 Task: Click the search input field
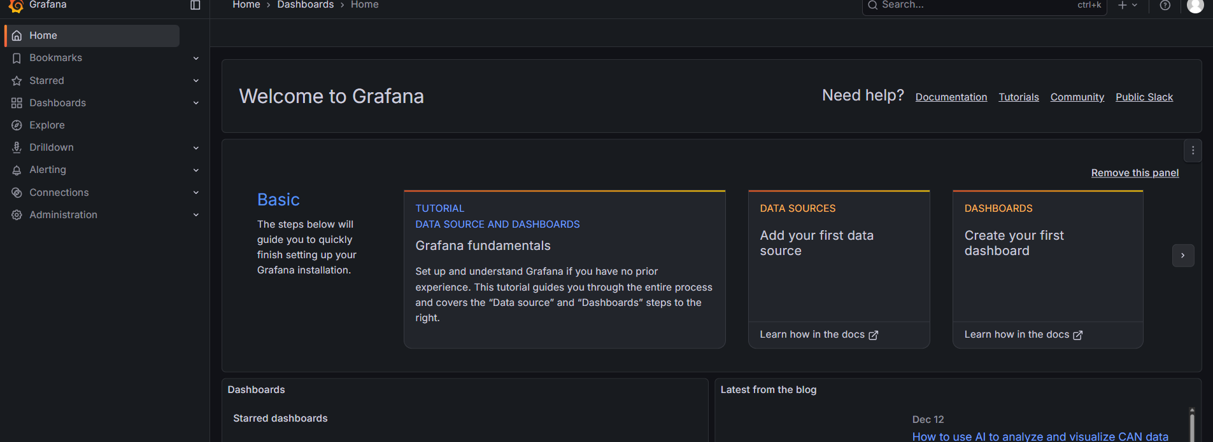coord(974,5)
